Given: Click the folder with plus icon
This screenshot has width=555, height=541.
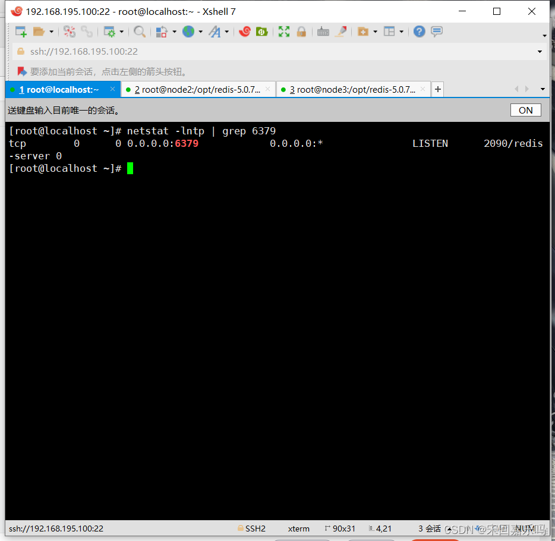Looking at the screenshot, I should [x=363, y=32].
